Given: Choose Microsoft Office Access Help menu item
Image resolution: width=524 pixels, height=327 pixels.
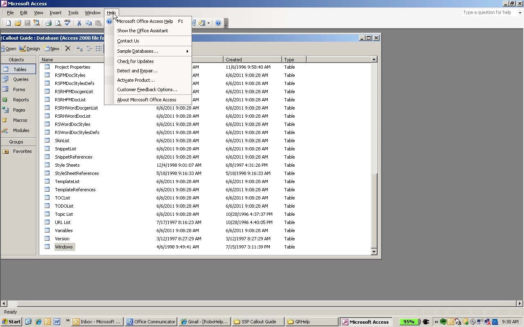Looking at the screenshot, I should click(x=148, y=21).
